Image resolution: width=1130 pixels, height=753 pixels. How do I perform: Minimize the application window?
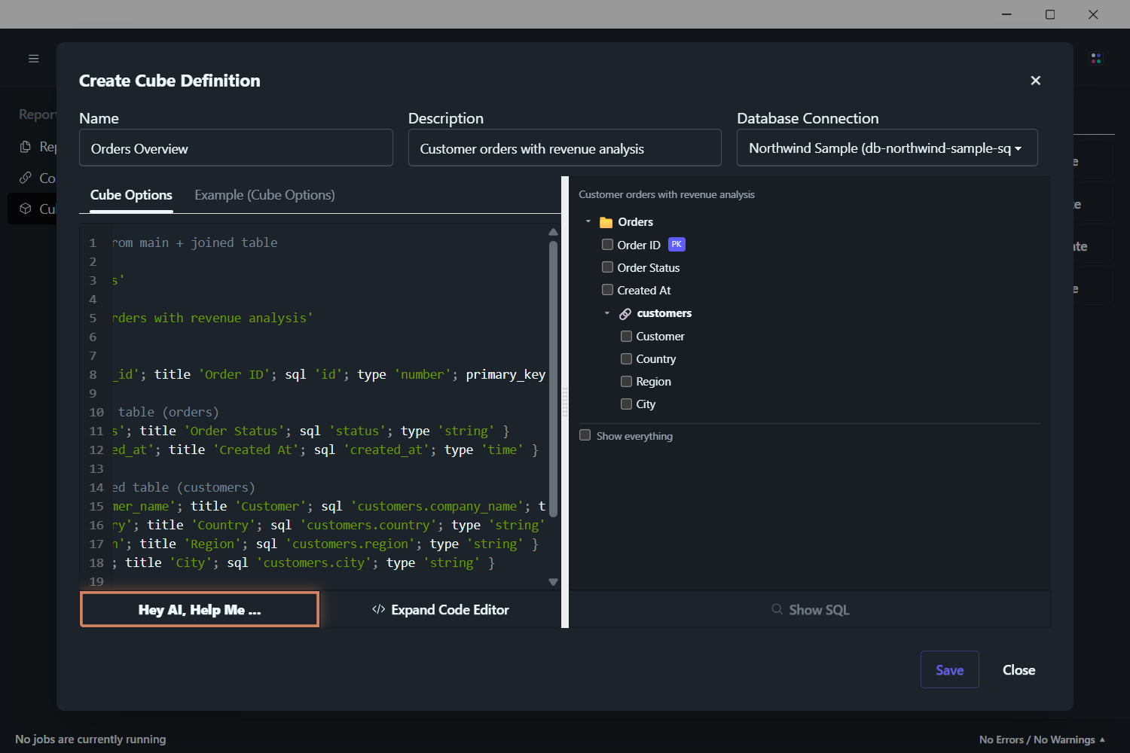(1007, 14)
